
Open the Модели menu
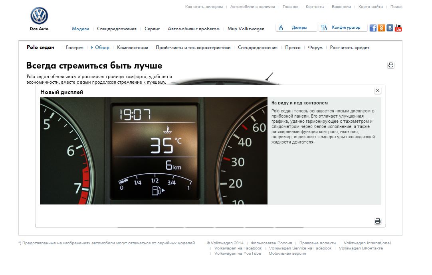coord(80,29)
